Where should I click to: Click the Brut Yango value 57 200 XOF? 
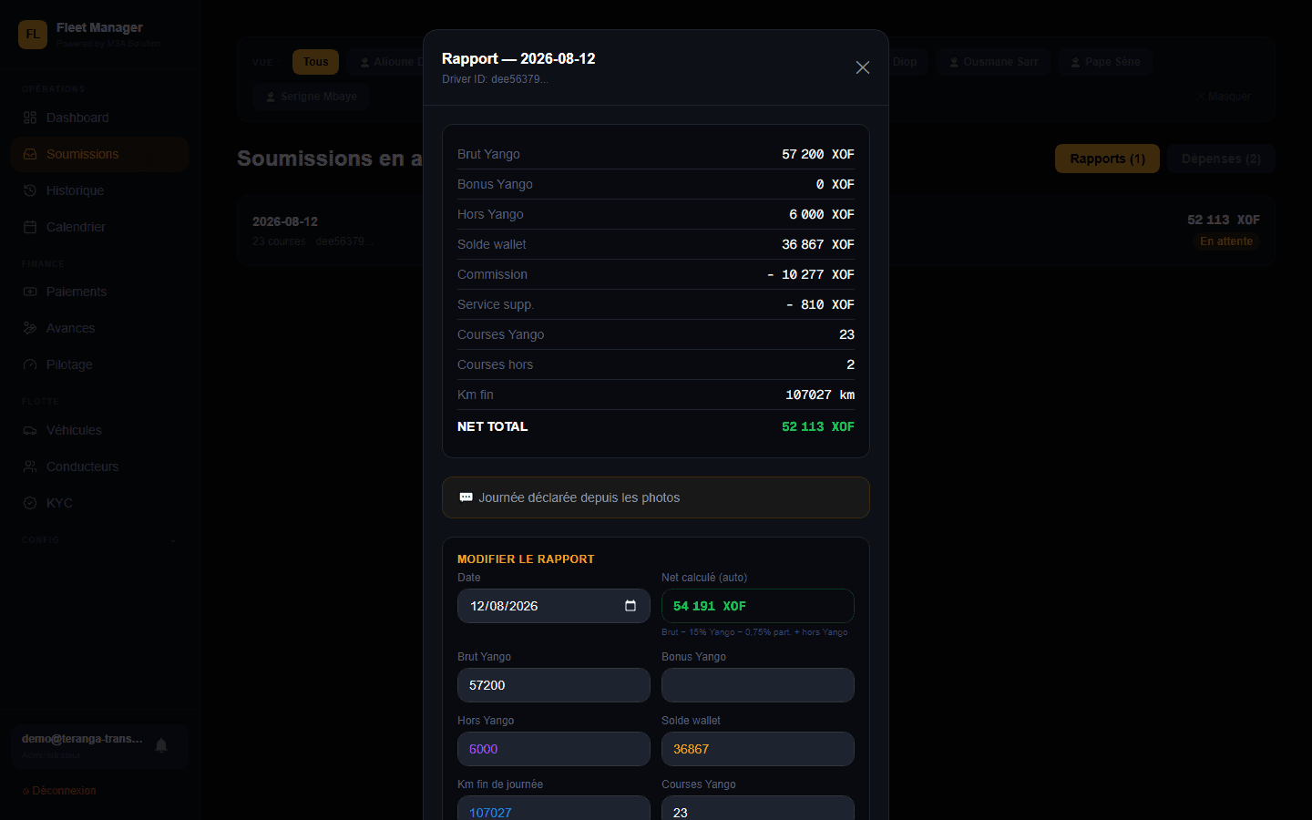[x=818, y=154]
